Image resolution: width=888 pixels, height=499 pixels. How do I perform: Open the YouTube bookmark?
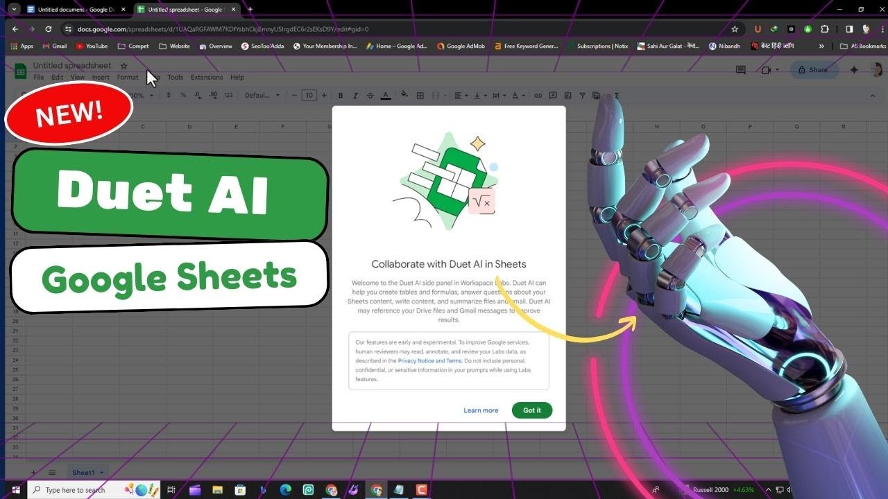click(92, 46)
